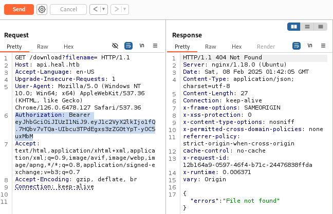
Task: Switch Request view to Hex tab
Action: click(x=68, y=47)
